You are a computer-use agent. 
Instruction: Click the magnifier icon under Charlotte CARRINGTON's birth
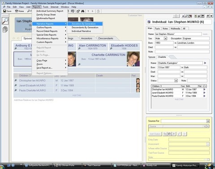pos(79,64)
